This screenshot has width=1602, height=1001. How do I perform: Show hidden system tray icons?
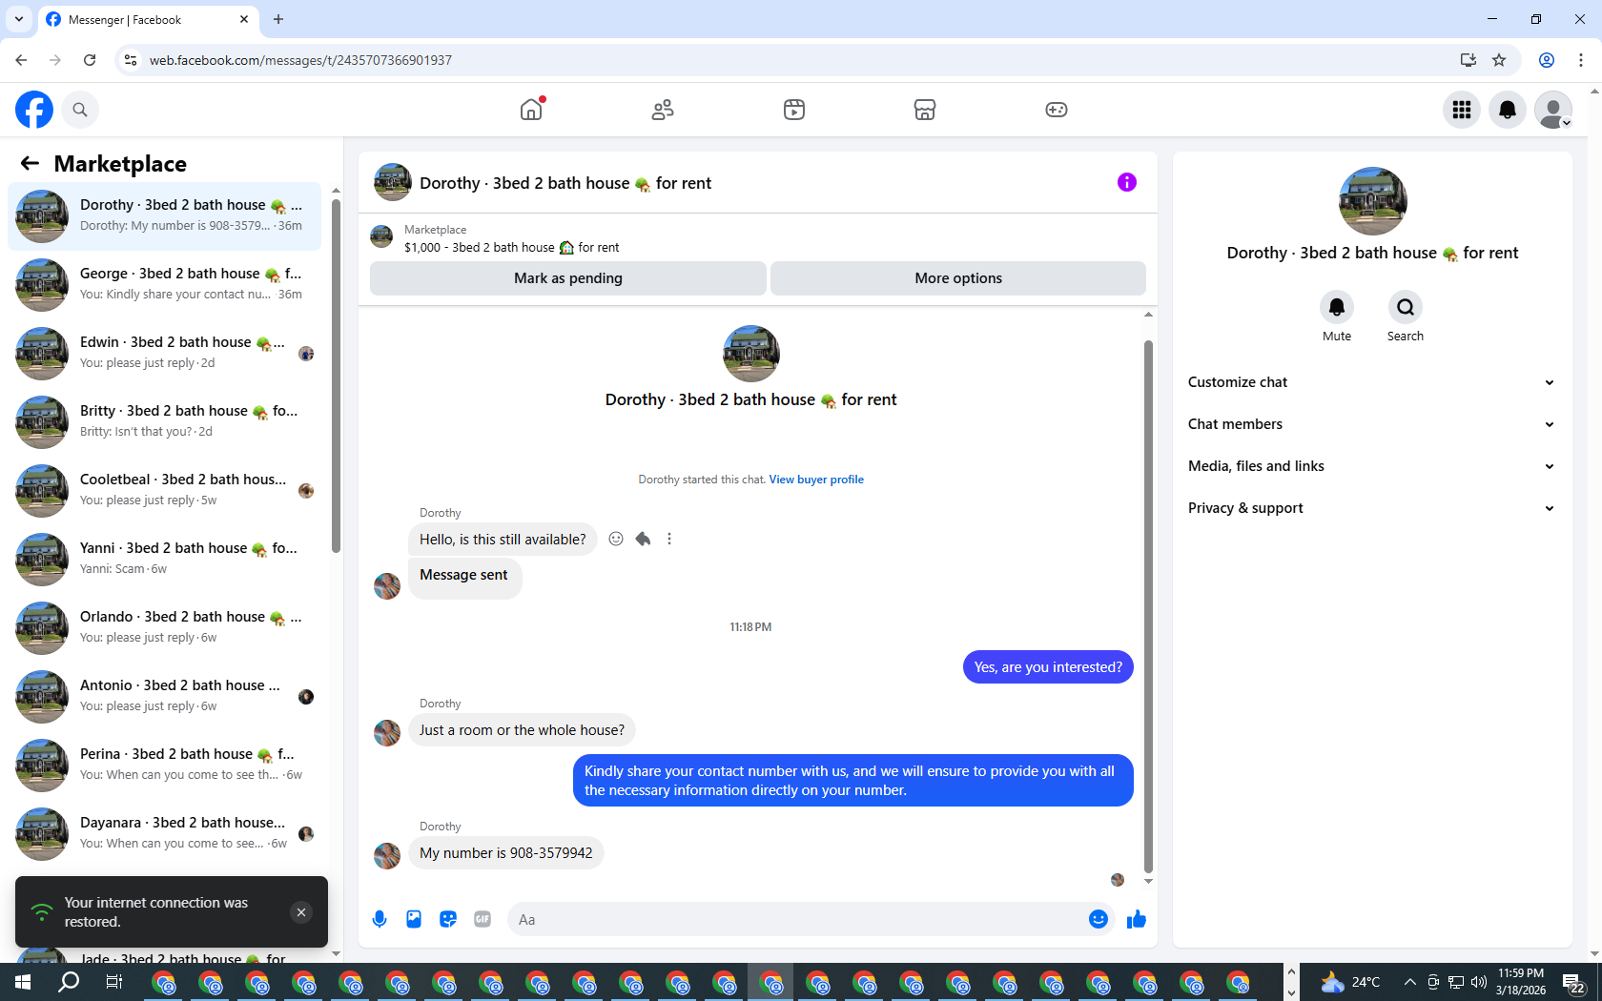(1409, 982)
